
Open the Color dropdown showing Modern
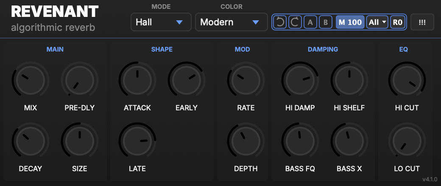coord(231,22)
